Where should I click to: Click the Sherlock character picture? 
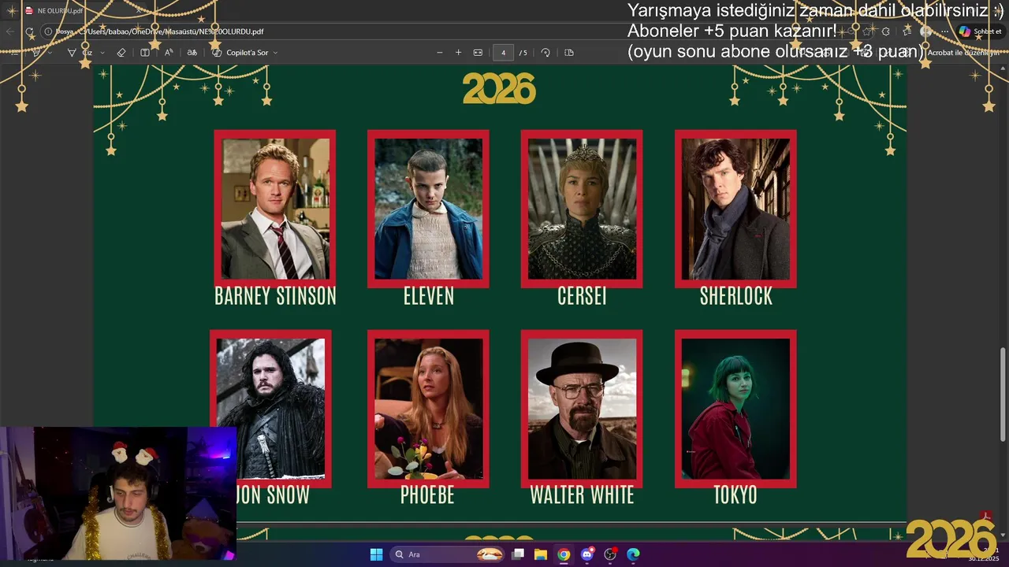coord(735,209)
